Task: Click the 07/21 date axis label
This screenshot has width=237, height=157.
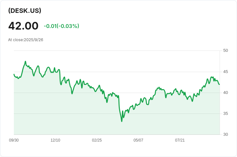Action: coord(180,140)
